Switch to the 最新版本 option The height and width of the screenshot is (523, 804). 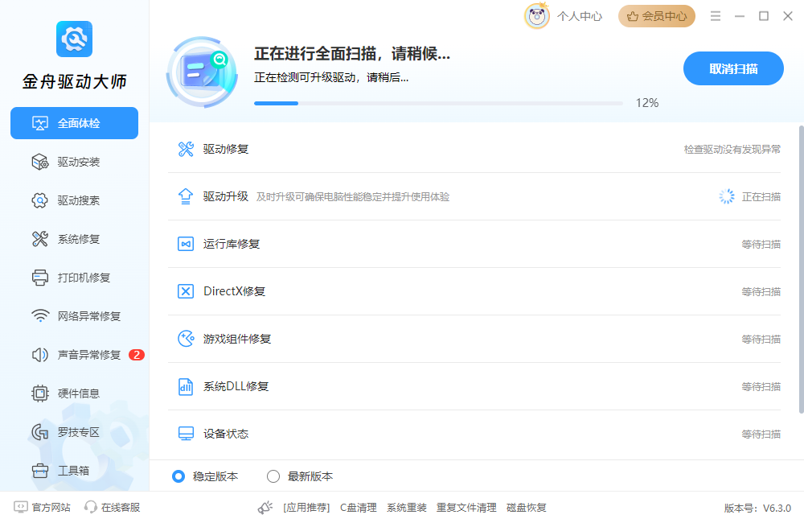tap(273, 476)
